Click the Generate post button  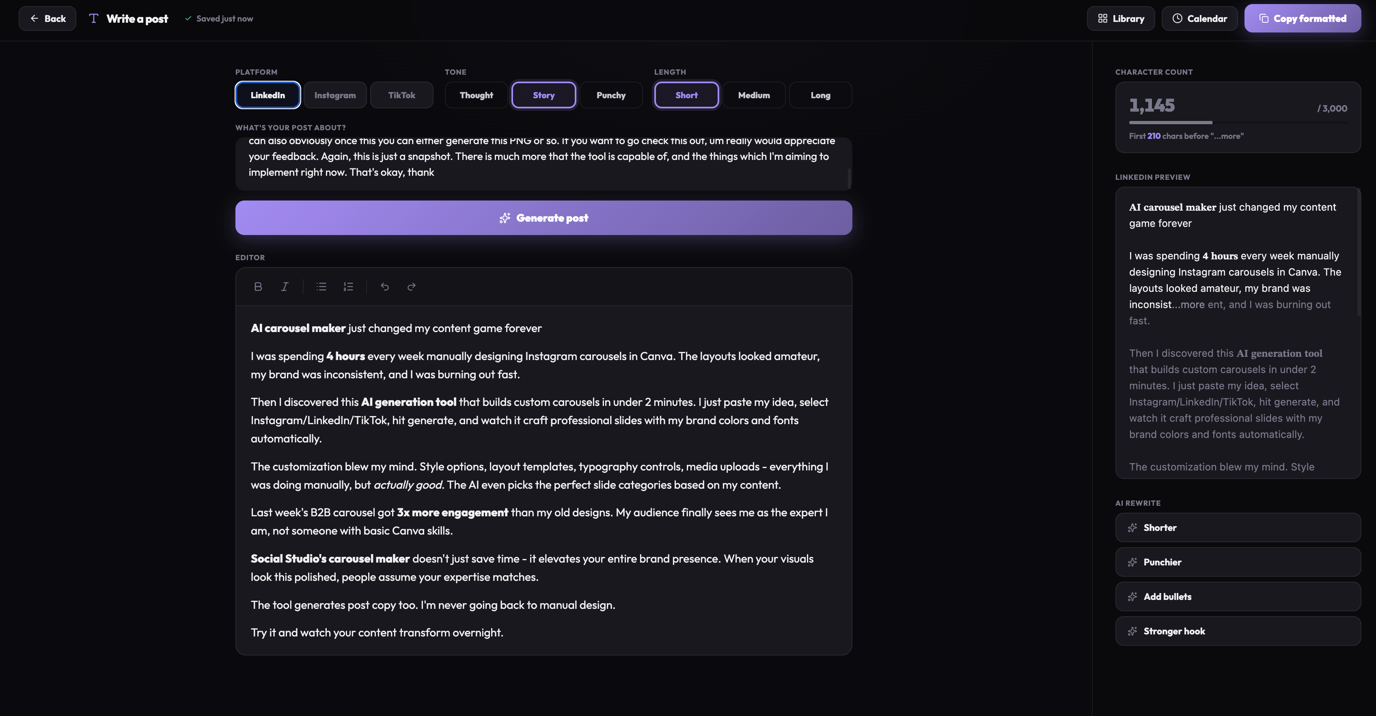tap(543, 218)
